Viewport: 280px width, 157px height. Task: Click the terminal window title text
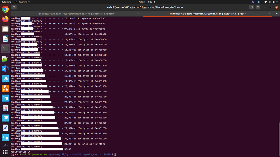pyautogui.click(x=145, y=7)
